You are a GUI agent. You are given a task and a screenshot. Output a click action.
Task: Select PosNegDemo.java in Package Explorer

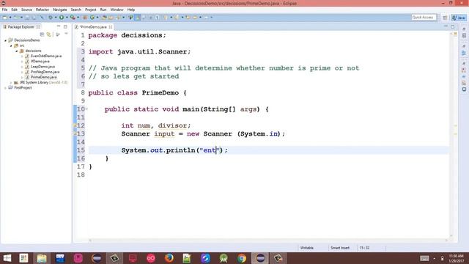[45, 72]
